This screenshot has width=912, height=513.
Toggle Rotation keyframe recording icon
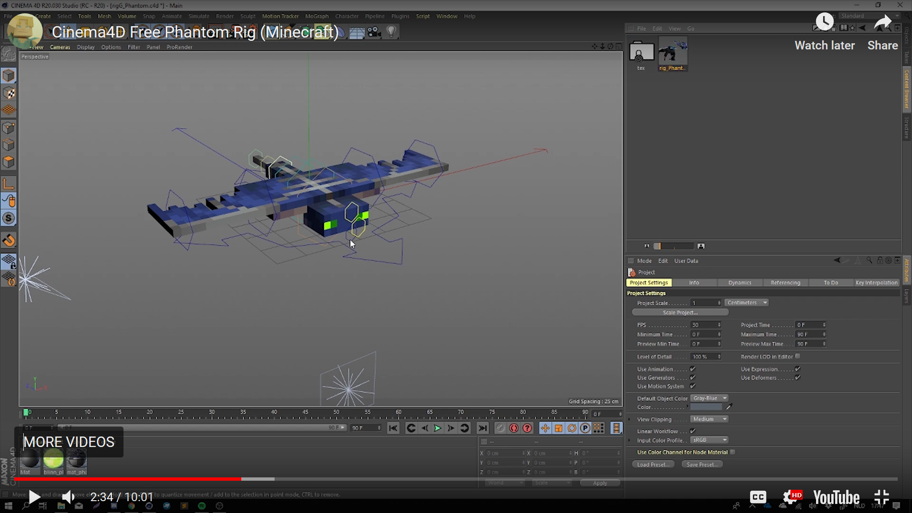click(572, 428)
